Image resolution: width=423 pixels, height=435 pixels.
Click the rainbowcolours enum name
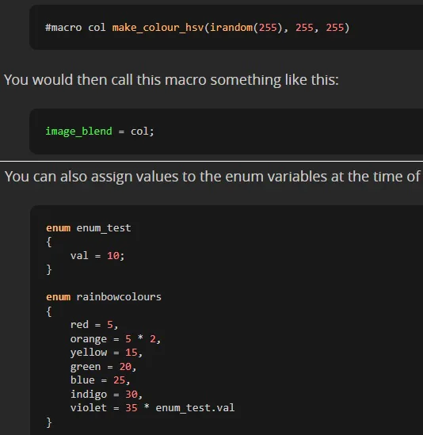coord(119,297)
